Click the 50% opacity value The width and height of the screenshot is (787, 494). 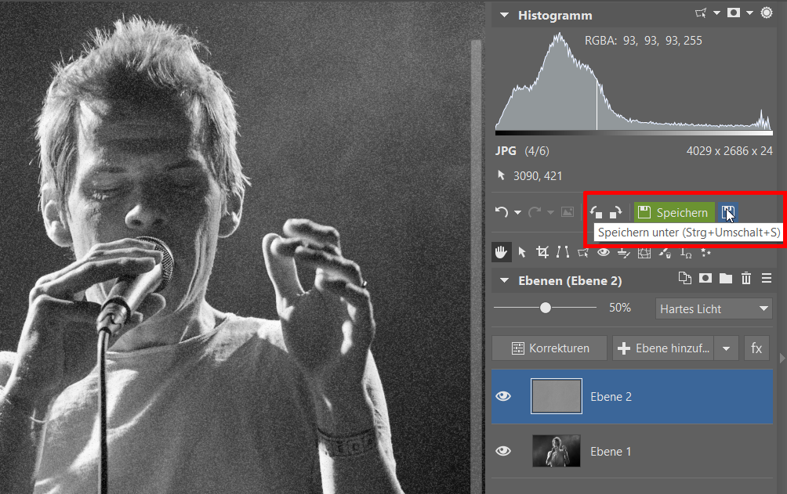620,308
